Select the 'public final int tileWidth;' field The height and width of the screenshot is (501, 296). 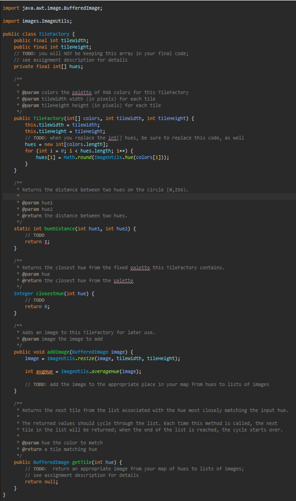pos(51,41)
